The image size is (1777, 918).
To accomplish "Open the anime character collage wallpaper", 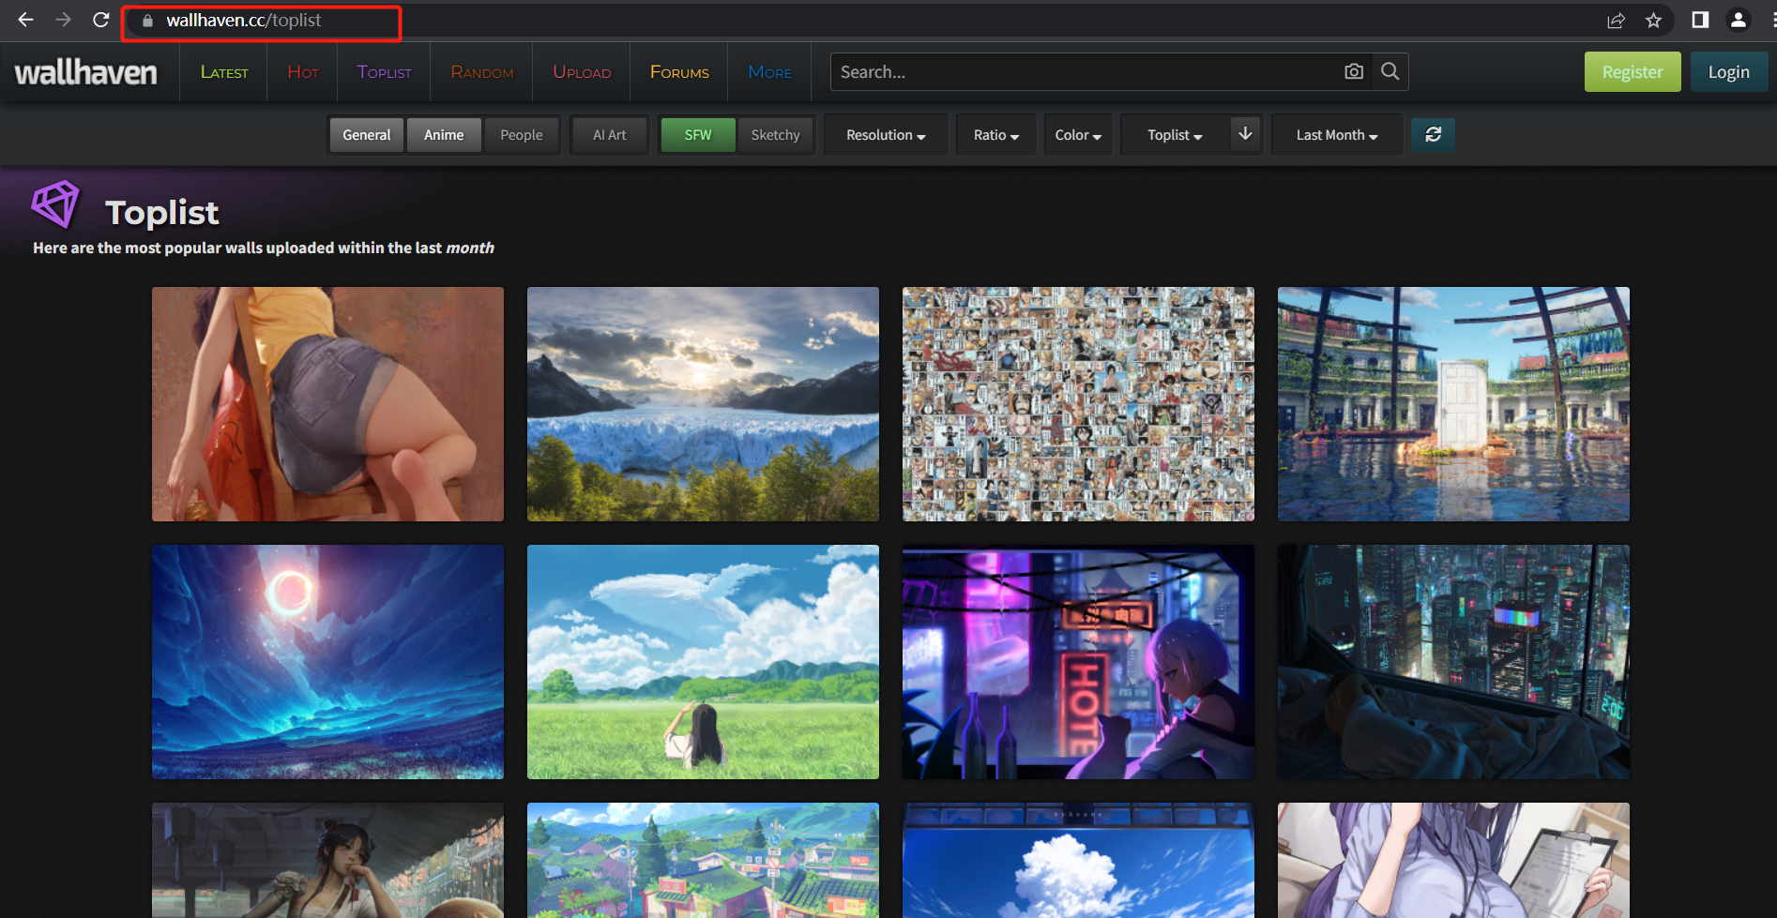I will pos(1078,404).
